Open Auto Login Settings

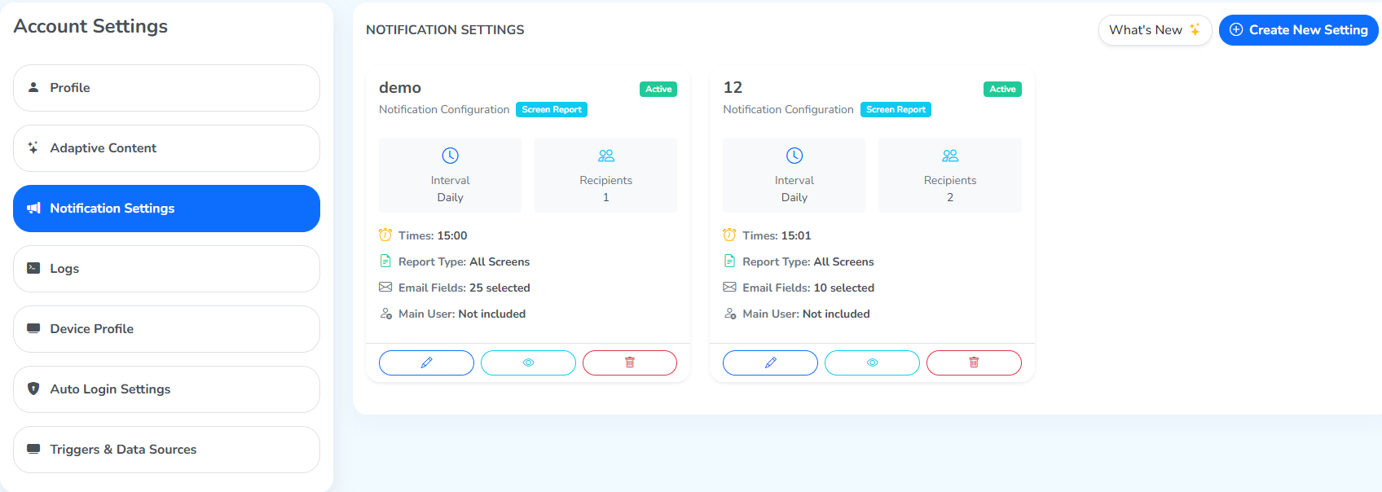point(166,389)
